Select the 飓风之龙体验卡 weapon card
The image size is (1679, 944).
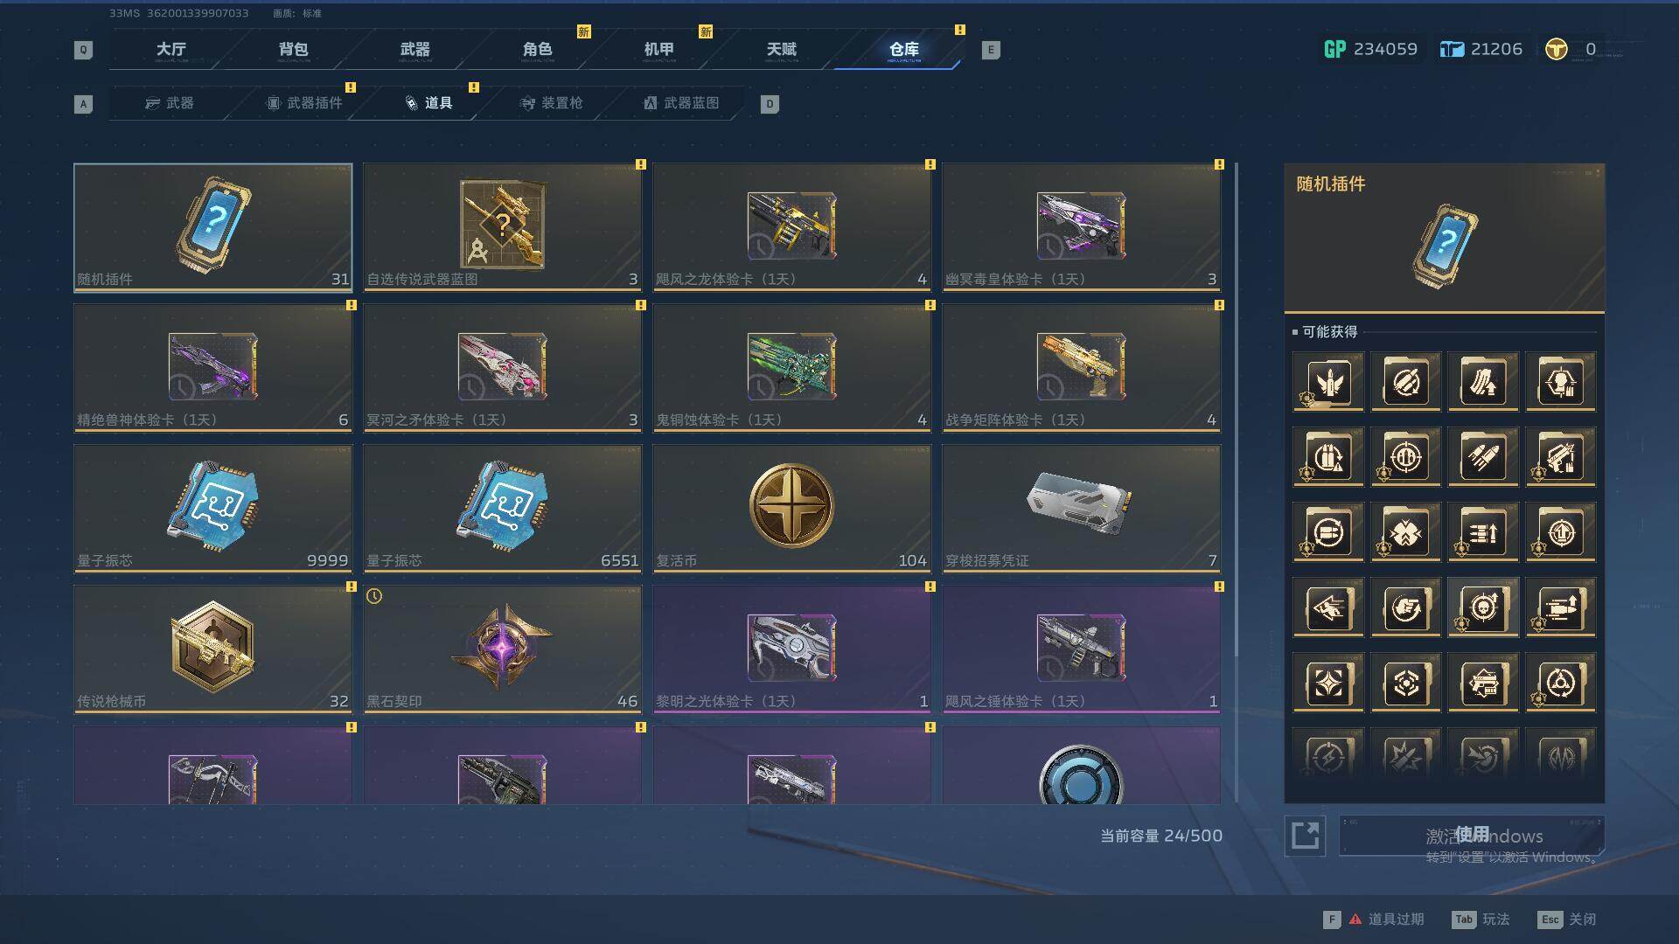pos(792,227)
